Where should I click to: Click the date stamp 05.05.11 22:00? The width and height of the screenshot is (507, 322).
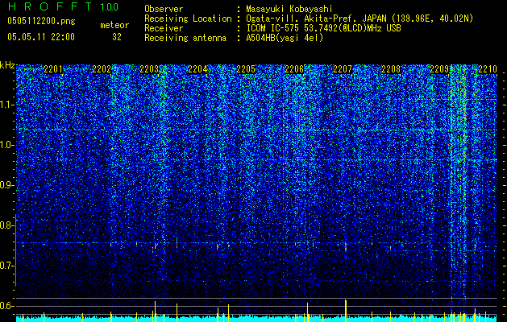[41, 37]
